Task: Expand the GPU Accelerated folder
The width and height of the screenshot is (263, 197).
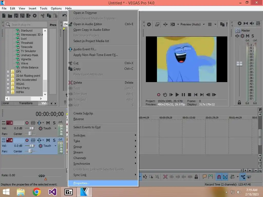Action: [x=8, y=80]
